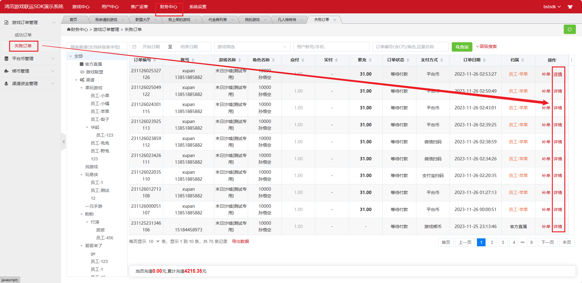Click the calendar icon in date filter
This screenshot has height=283, width=582.
tap(134, 47)
